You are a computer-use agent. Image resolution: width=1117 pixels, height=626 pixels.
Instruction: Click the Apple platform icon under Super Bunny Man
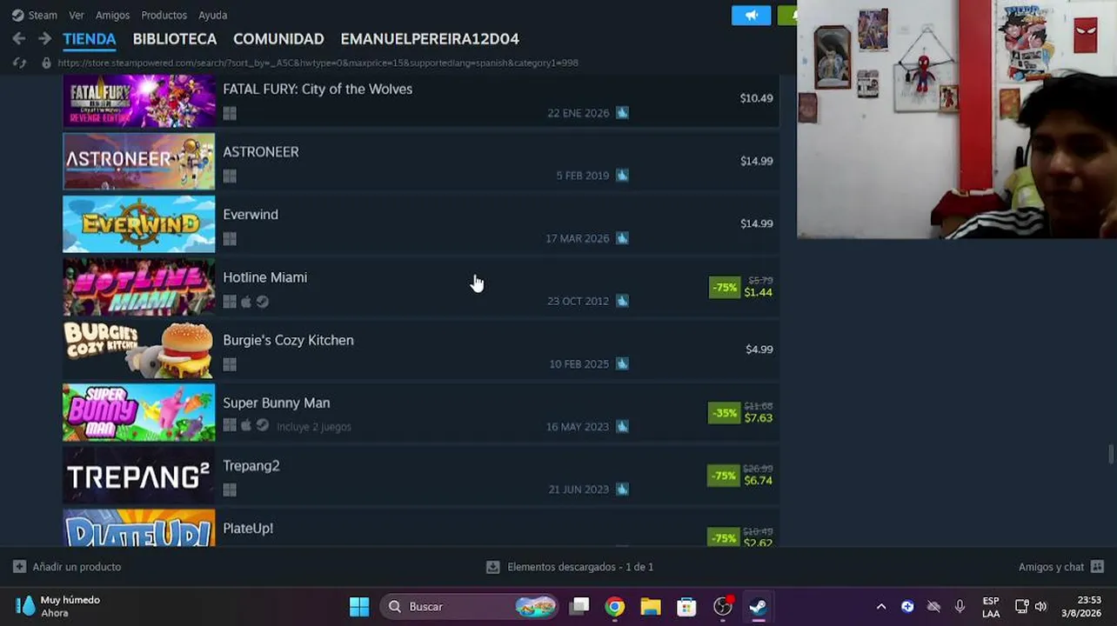tap(246, 426)
